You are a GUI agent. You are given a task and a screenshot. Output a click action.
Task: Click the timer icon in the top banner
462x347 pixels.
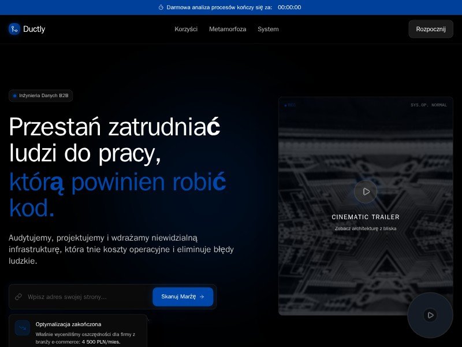click(161, 8)
